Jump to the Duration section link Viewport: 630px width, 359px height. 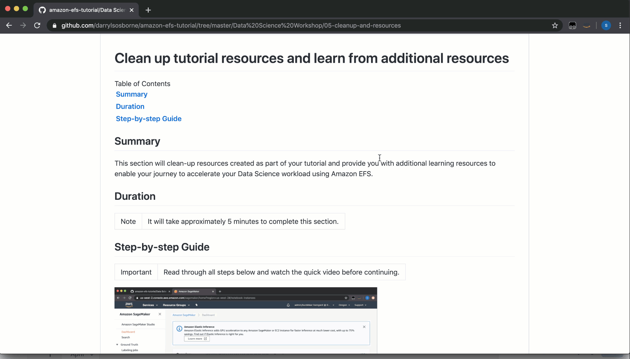tap(130, 106)
